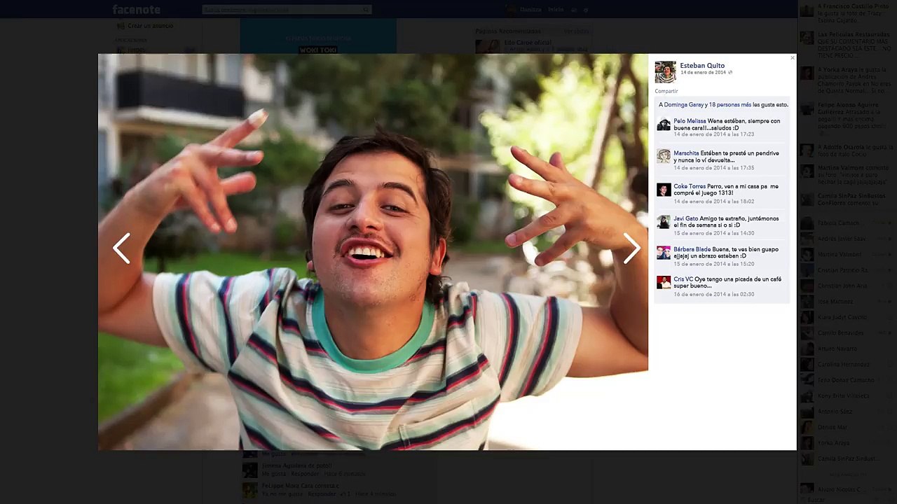Open Cris VC's commenter name link

(x=683, y=279)
